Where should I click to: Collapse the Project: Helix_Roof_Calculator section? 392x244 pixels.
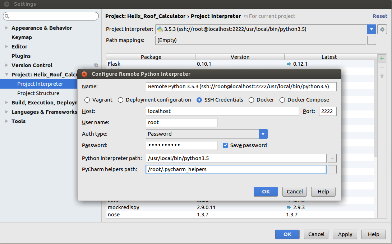coord(7,74)
